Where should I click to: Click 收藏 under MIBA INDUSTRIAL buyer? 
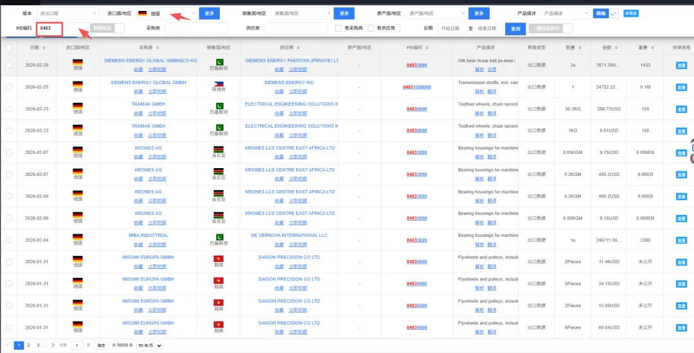[x=138, y=245]
